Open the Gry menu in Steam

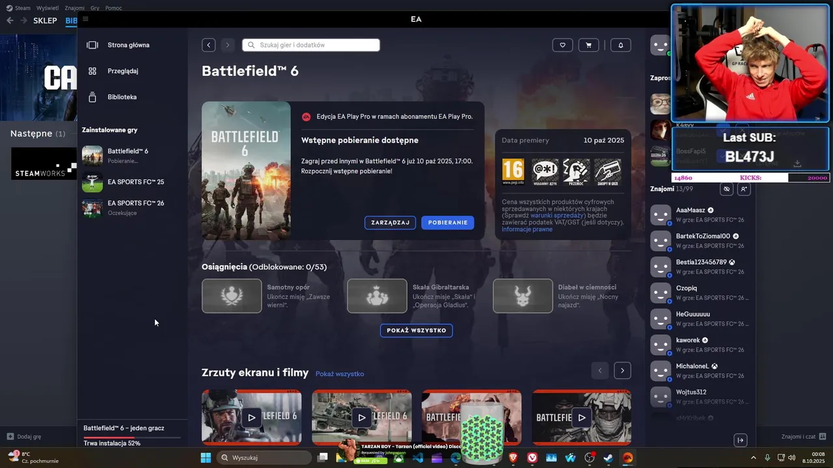point(96,8)
